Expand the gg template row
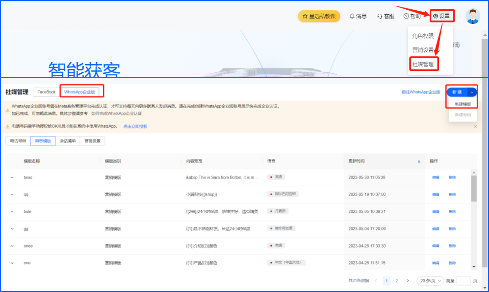 click(x=12, y=229)
